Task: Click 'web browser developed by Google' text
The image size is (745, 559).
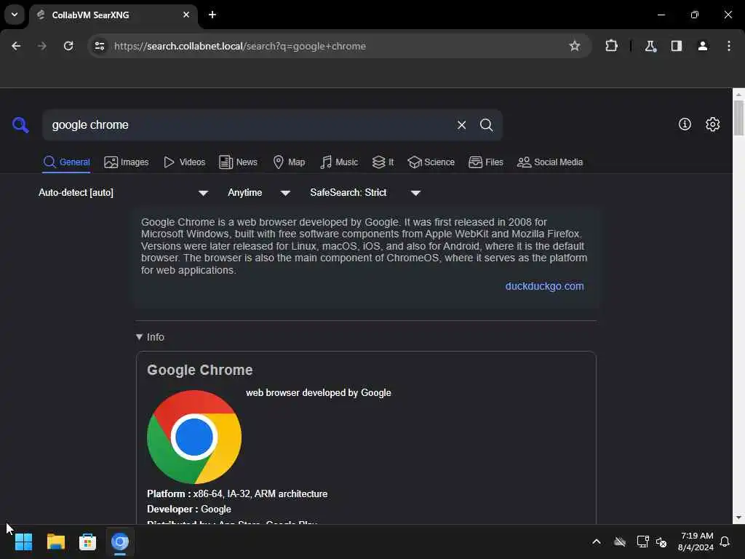Action: tap(319, 392)
